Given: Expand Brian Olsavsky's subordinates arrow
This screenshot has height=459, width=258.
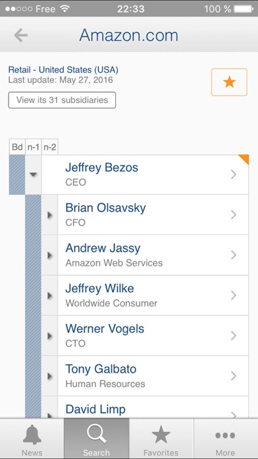Looking at the screenshot, I should point(49,215).
